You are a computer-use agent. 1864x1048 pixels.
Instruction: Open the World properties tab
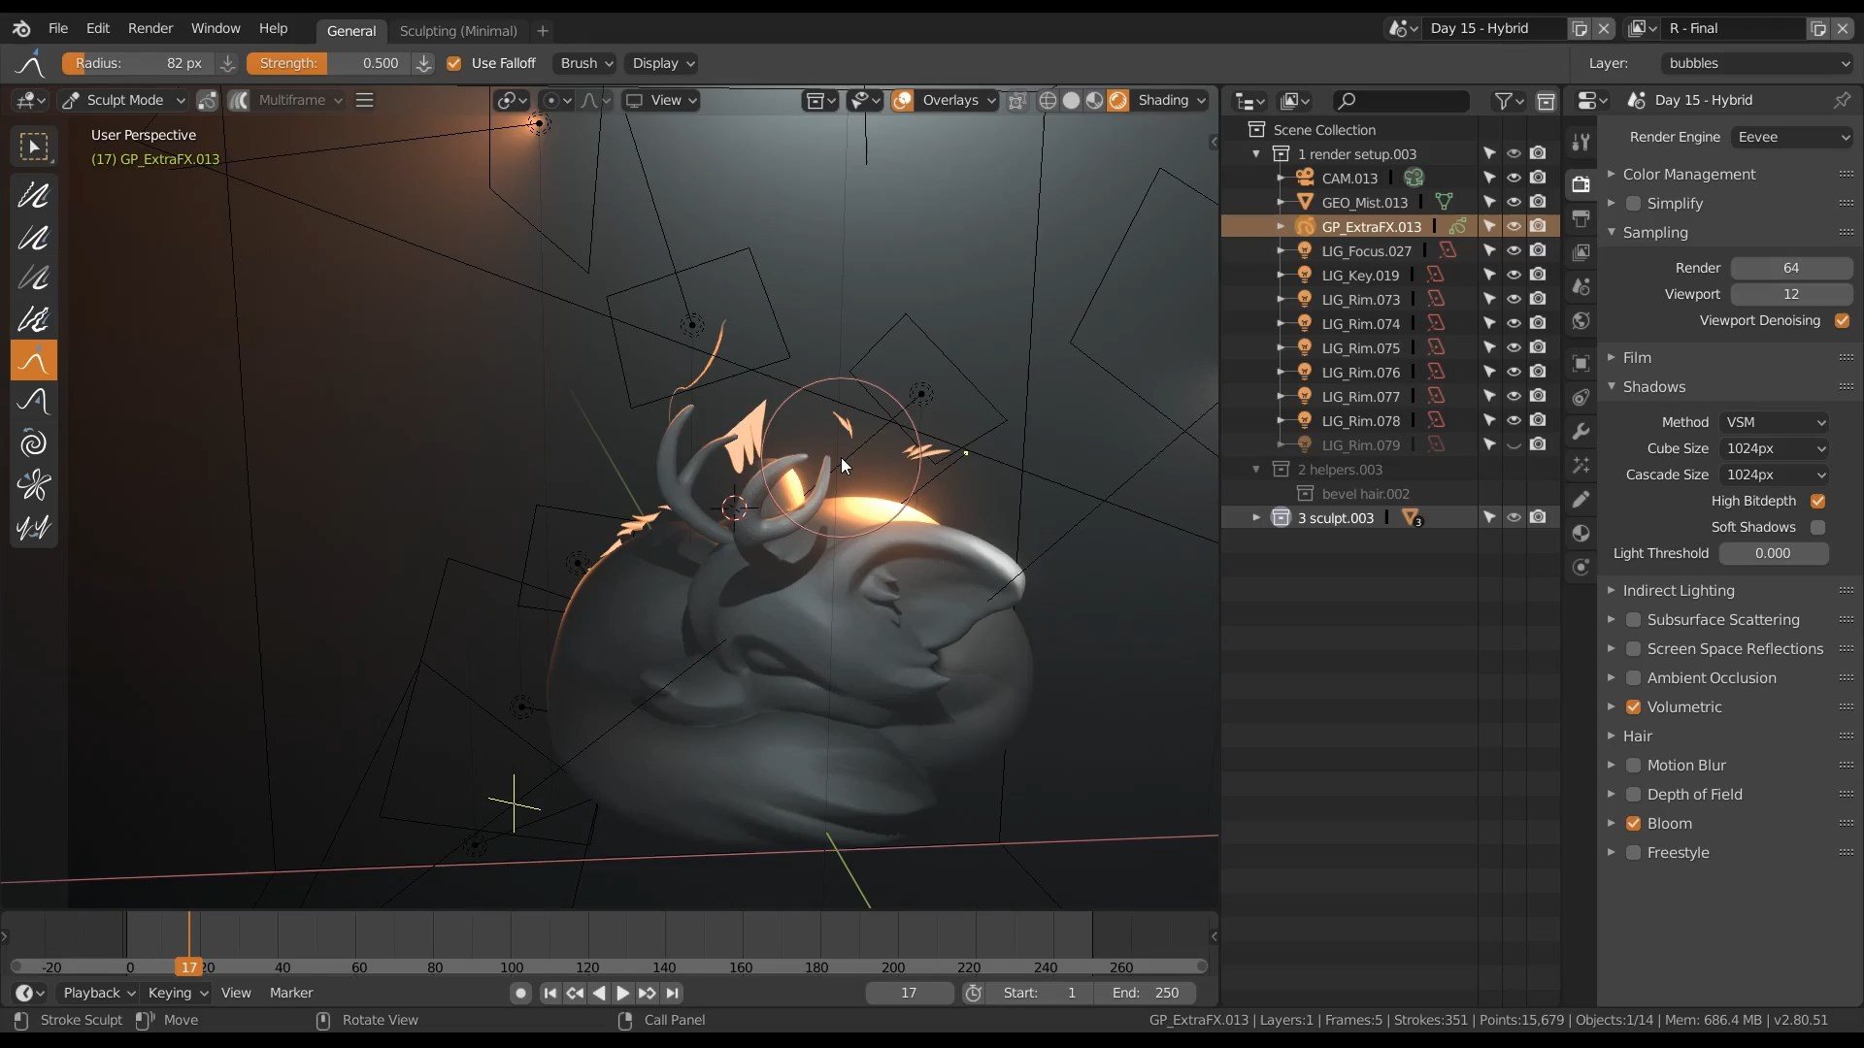(x=1581, y=321)
